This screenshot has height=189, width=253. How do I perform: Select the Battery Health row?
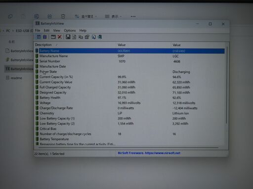pyautogui.click(x=129, y=97)
